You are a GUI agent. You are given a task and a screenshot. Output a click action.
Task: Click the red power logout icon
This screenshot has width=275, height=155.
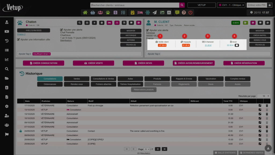click(190, 12)
